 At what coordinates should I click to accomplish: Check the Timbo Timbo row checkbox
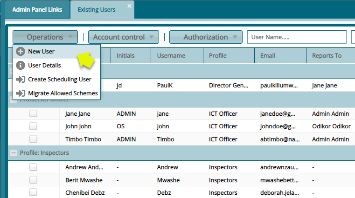34,139
